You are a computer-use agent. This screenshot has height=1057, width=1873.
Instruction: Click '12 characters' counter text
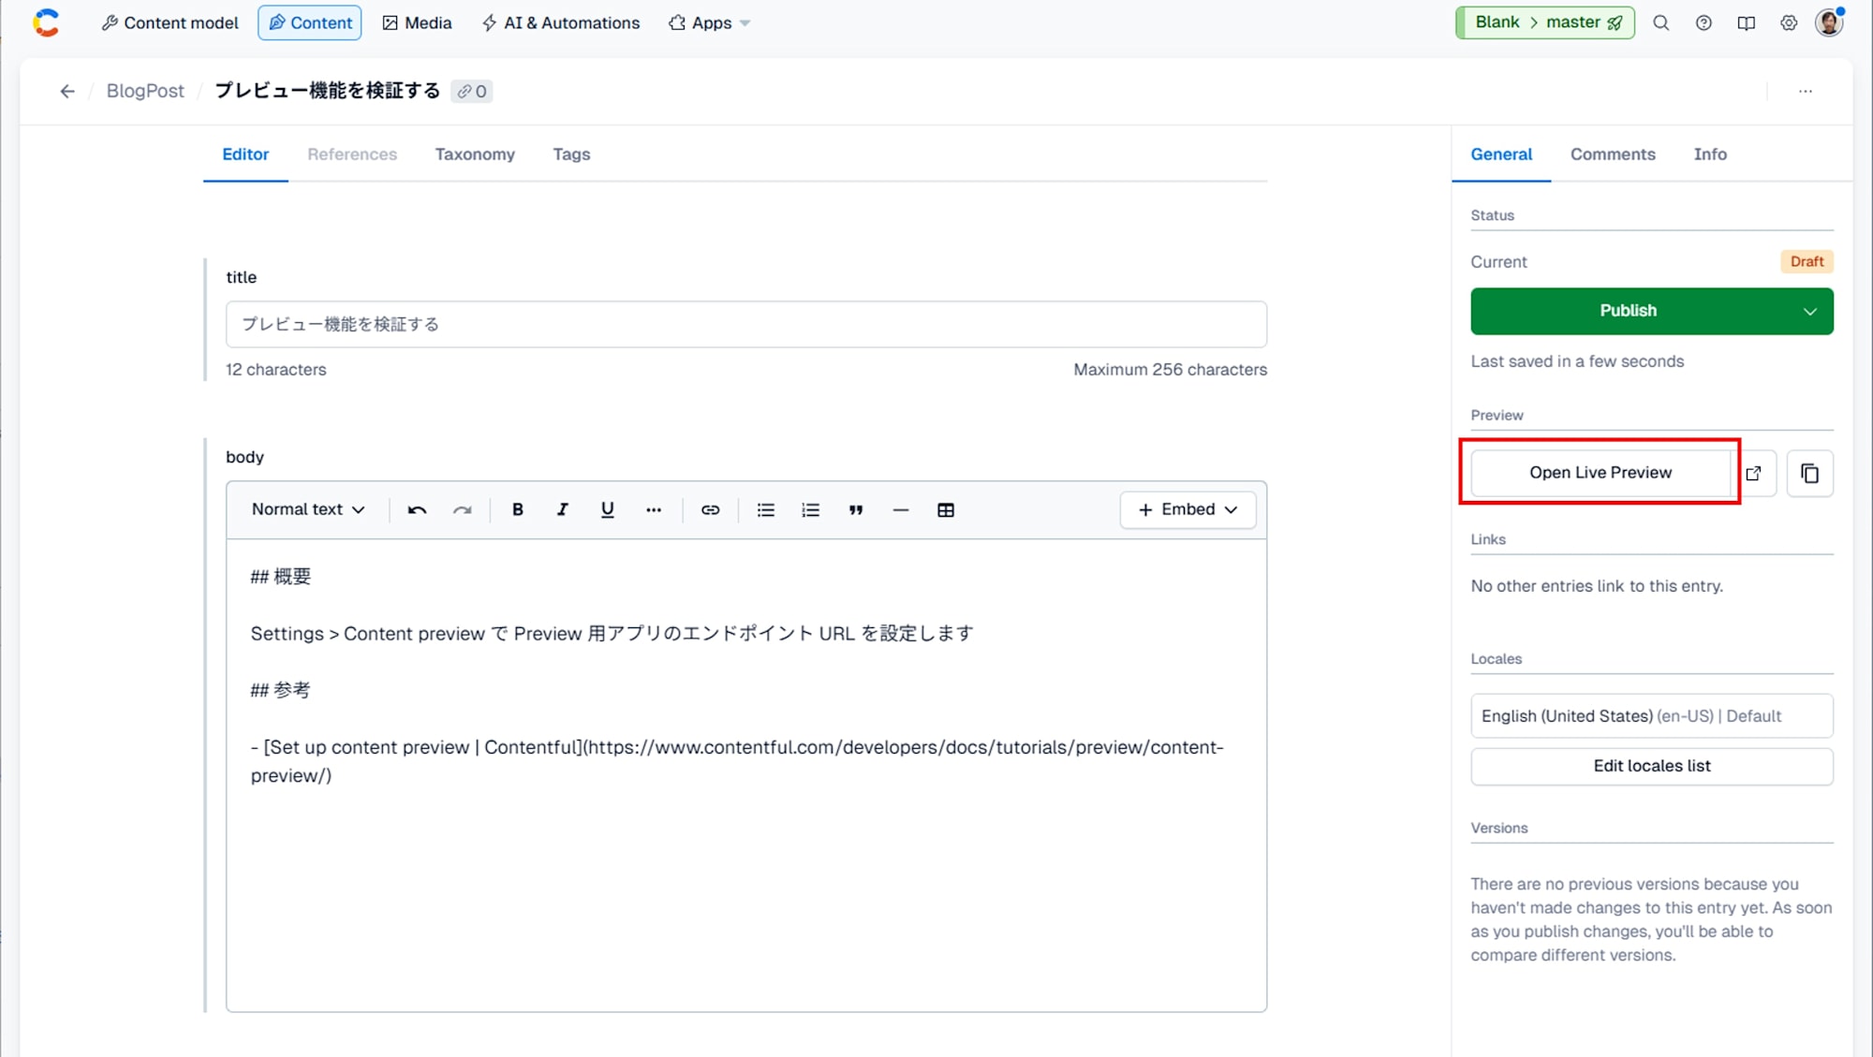point(275,370)
